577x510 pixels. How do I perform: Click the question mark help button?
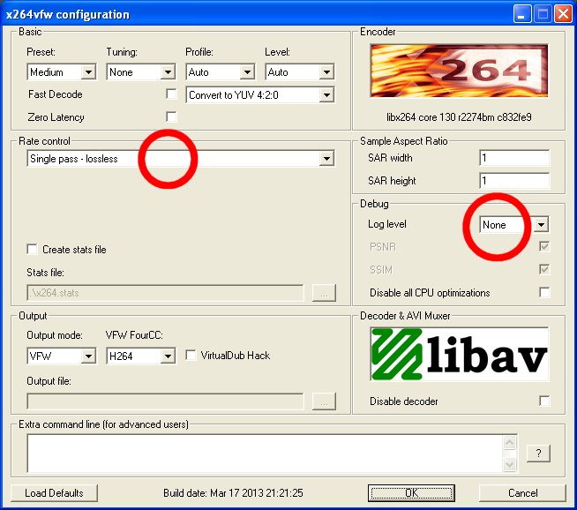[538, 453]
